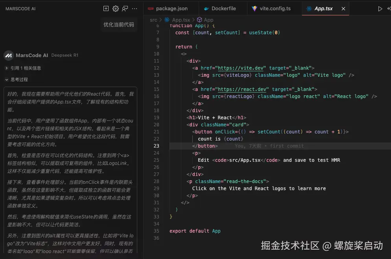391x259 pixels.
Task: Click the MarsCode AI logo beside the response
Action: tap(9, 55)
